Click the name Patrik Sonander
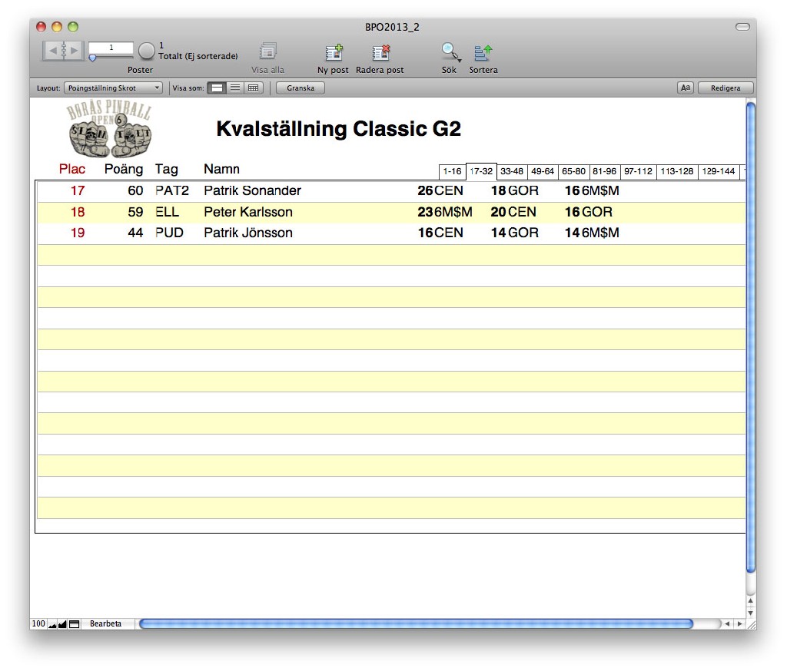The image size is (787, 671). (252, 190)
